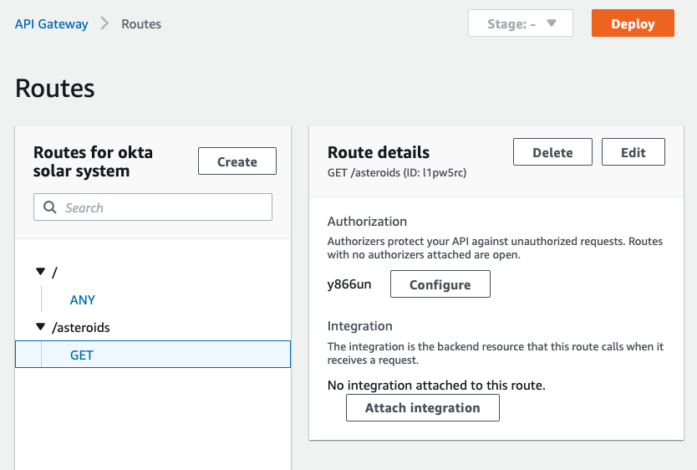This screenshot has height=470, width=697.
Task: Open the Stage dropdown
Action: (x=520, y=23)
